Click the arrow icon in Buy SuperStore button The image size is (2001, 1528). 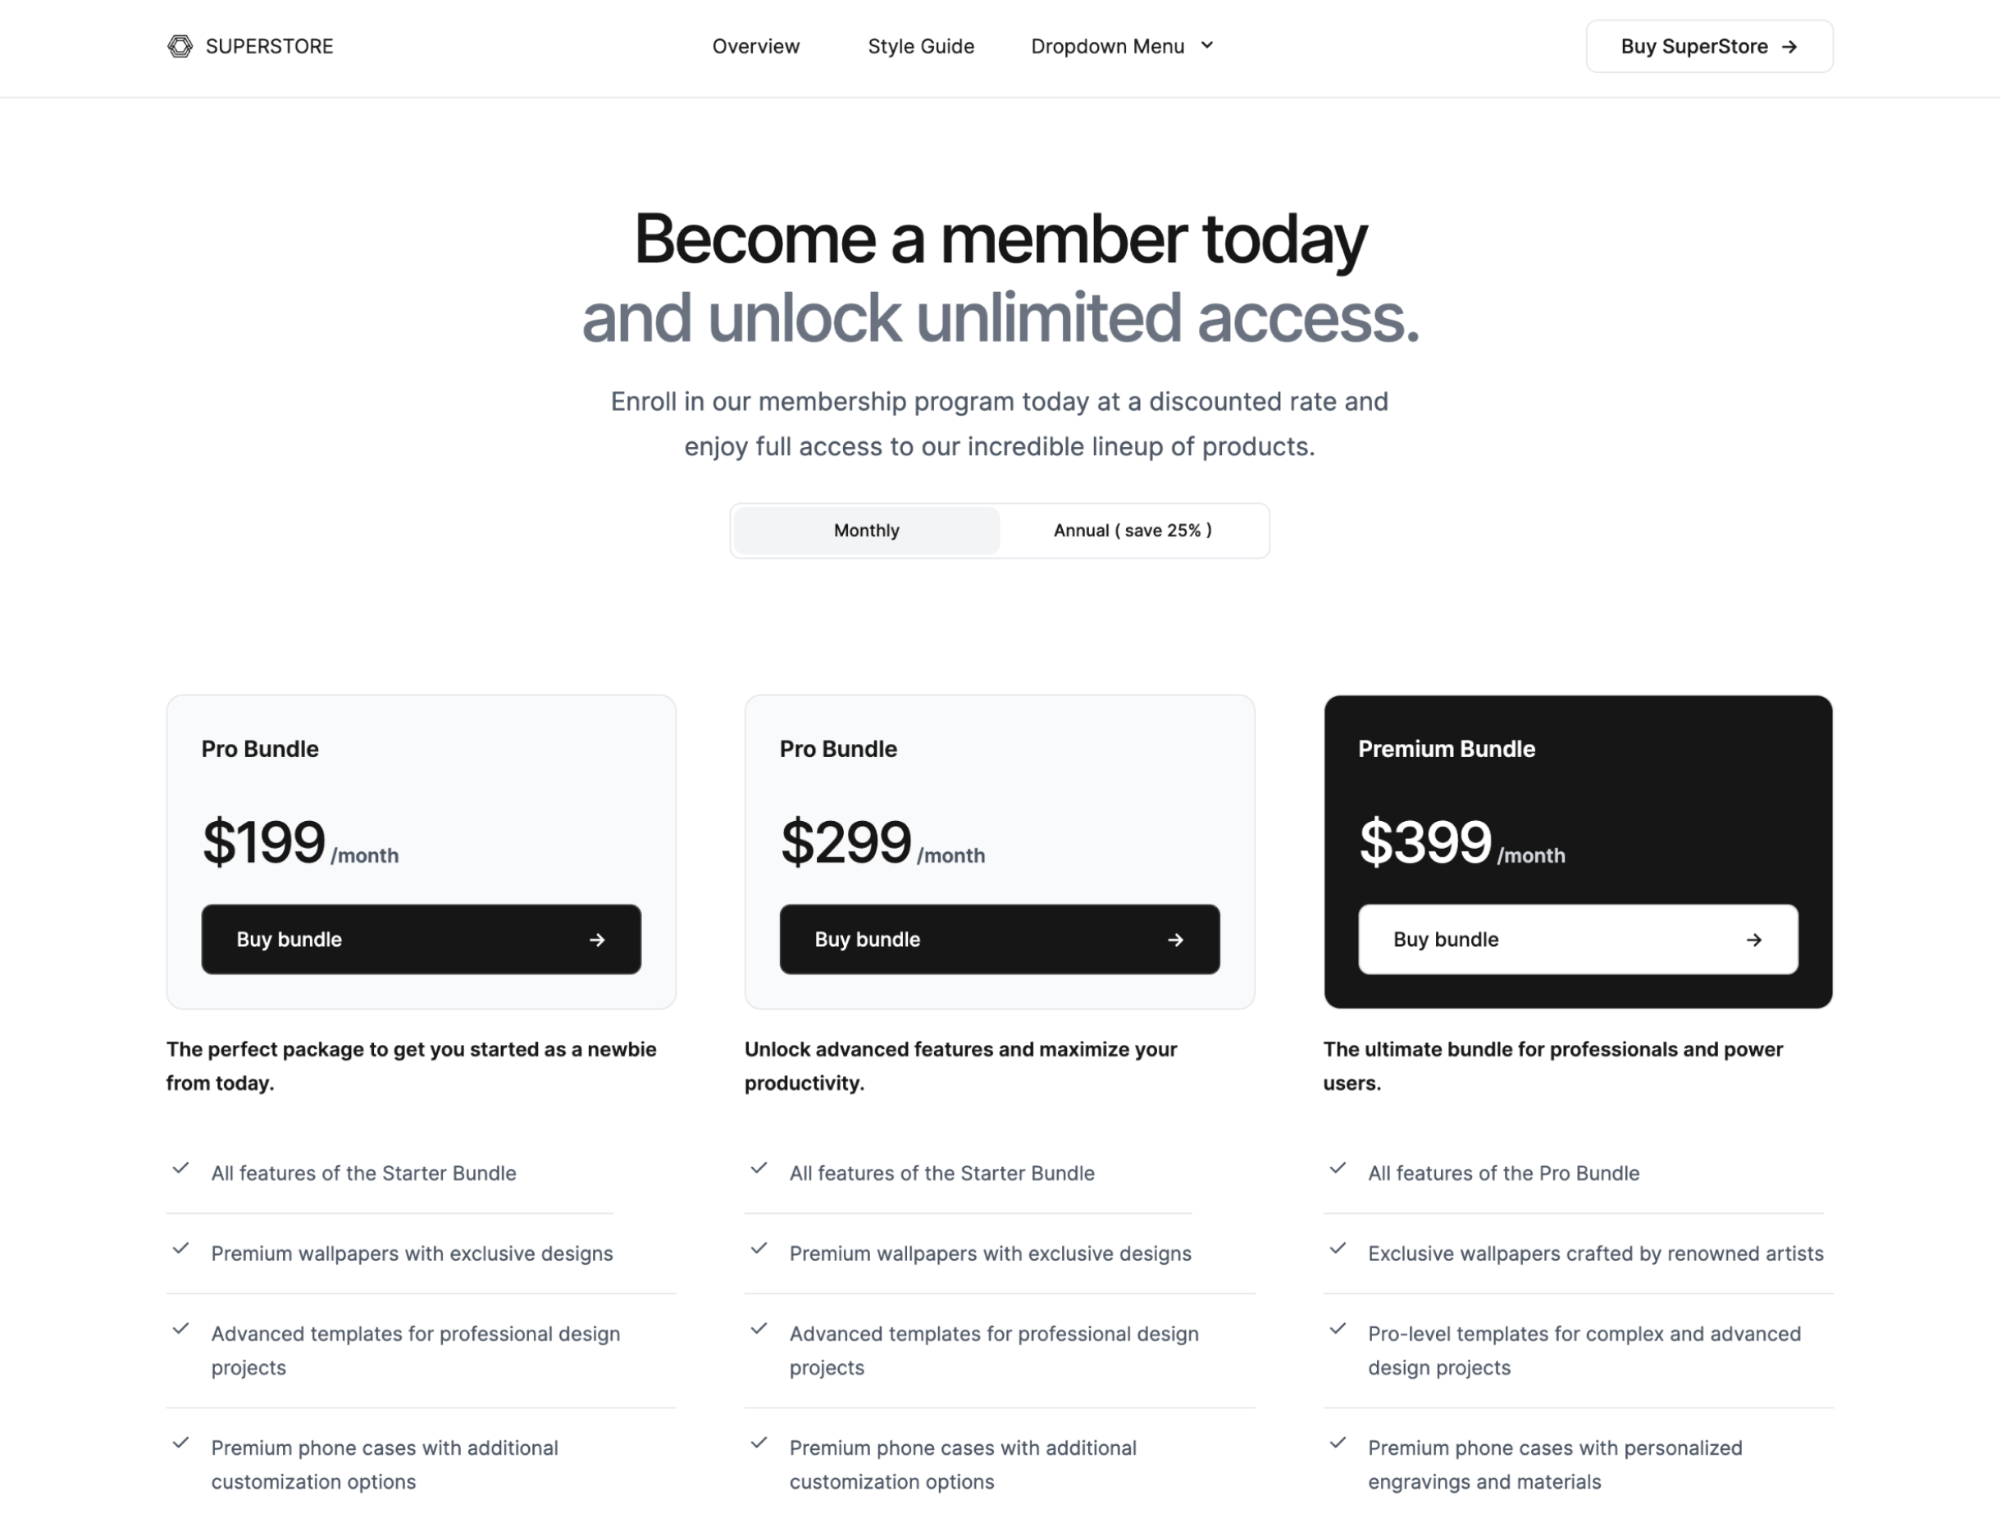pyautogui.click(x=1789, y=47)
